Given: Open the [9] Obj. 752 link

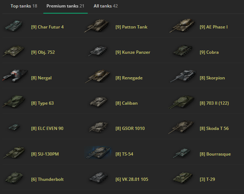Looking at the screenshot, I should click(43, 52).
